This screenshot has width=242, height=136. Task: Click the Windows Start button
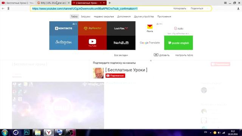click(5, 133)
